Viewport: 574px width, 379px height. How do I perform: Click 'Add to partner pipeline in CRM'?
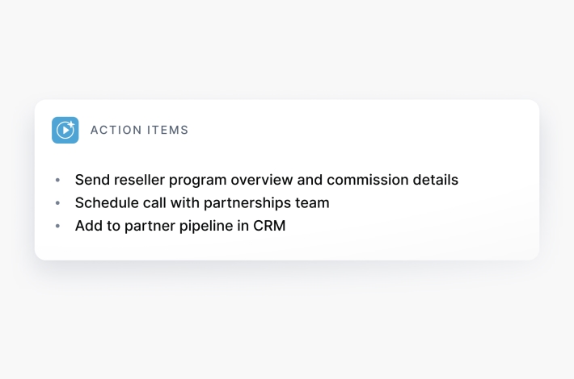click(x=179, y=227)
